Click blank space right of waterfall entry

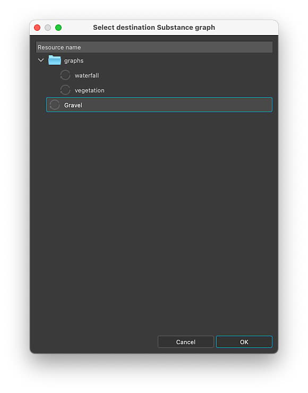[x=185, y=75]
